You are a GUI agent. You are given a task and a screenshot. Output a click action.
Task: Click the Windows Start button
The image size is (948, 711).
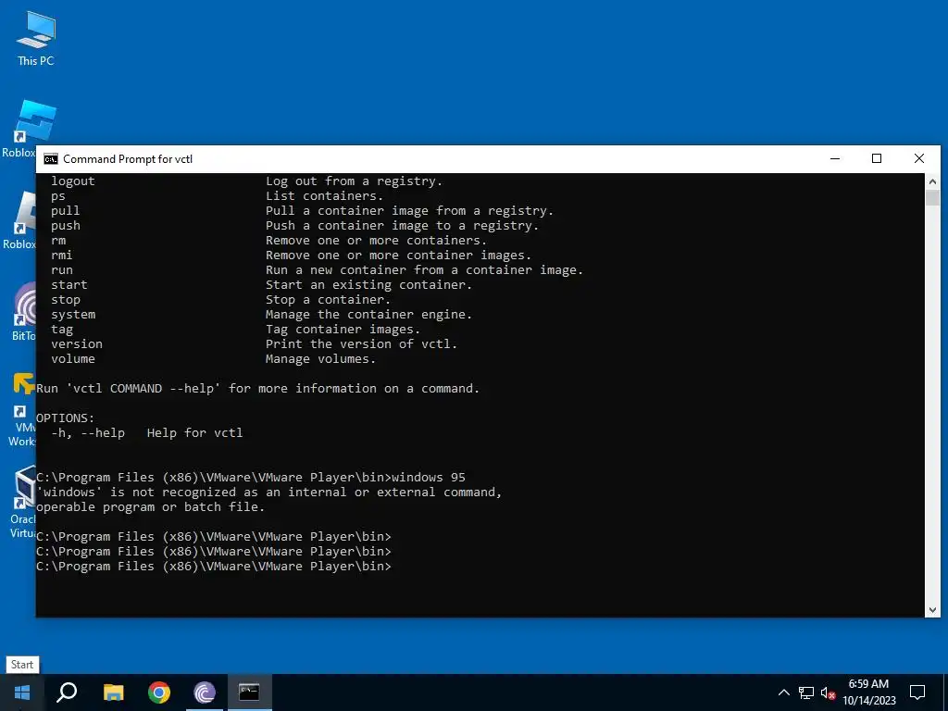pyautogui.click(x=22, y=692)
